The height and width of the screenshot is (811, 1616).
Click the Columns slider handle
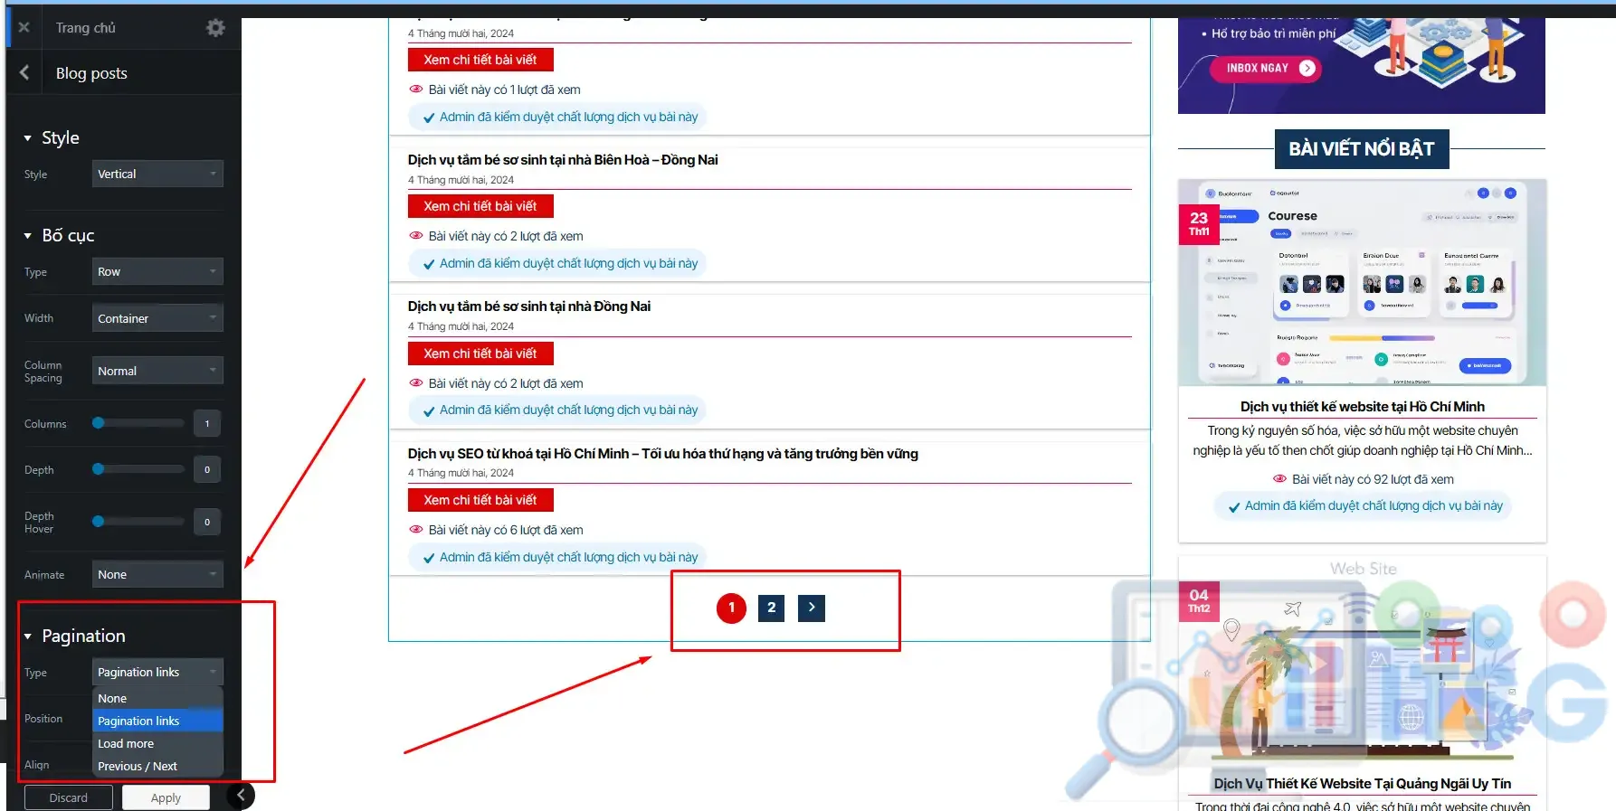point(99,423)
